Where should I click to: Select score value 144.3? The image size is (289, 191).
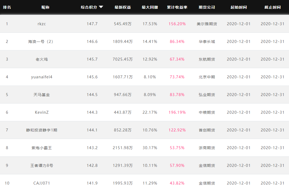[92, 112]
